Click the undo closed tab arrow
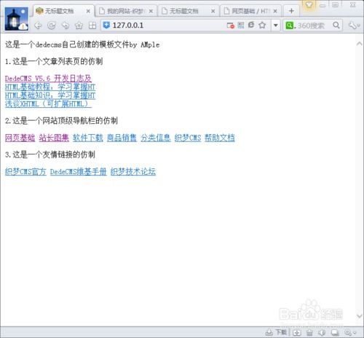Image resolution: width=364 pixels, height=338 pixels. click(x=66, y=25)
